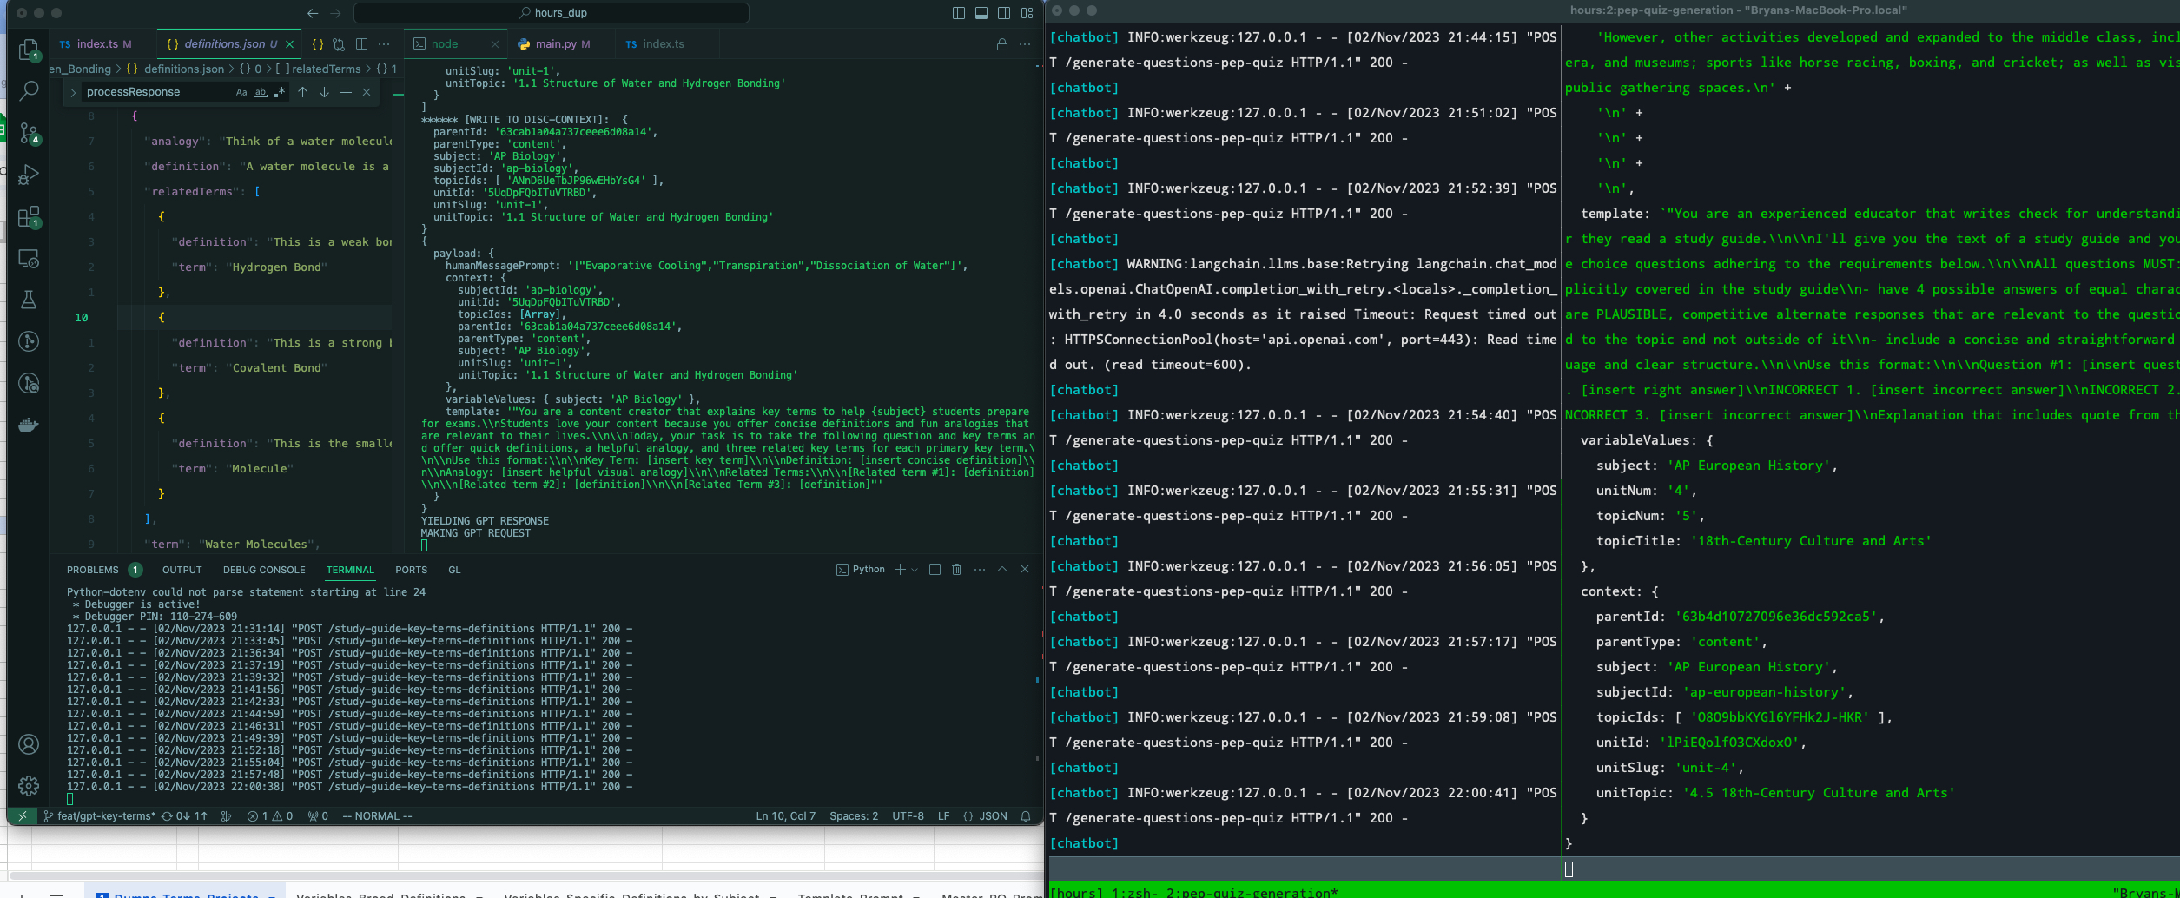The height and width of the screenshot is (898, 2180).
Task: Switch to the main.py tab
Action: click(x=554, y=44)
